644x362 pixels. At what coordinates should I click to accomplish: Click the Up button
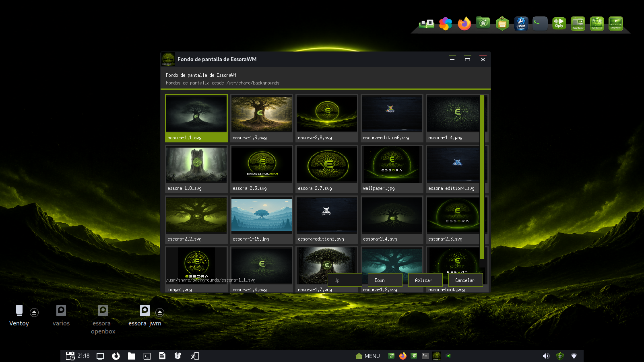coord(345,280)
